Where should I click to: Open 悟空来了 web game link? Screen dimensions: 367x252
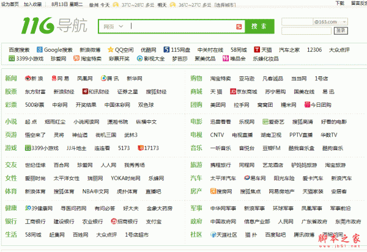coord(35,135)
